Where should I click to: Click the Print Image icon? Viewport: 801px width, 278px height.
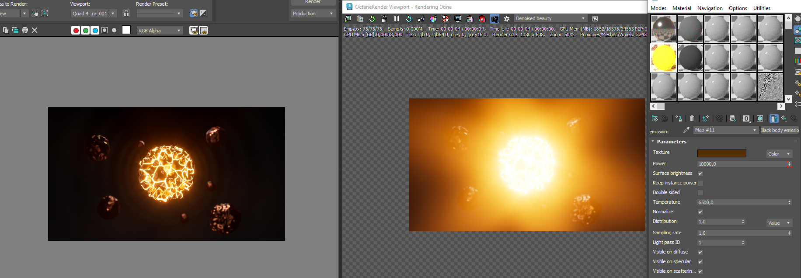click(25, 30)
